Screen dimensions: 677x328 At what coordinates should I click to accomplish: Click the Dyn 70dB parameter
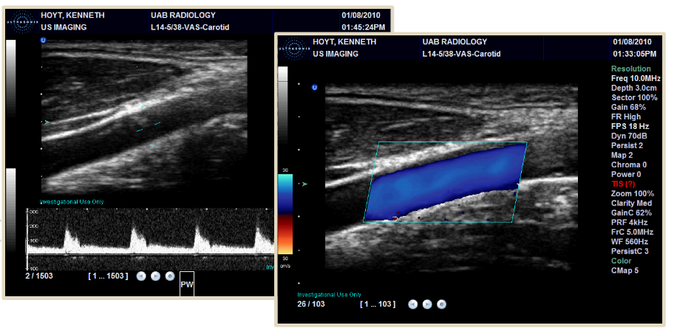click(629, 136)
